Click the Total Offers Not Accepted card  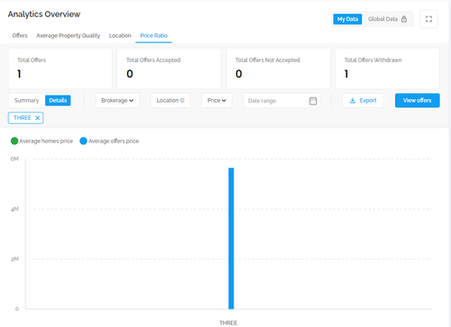pyautogui.click(x=278, y=68)
